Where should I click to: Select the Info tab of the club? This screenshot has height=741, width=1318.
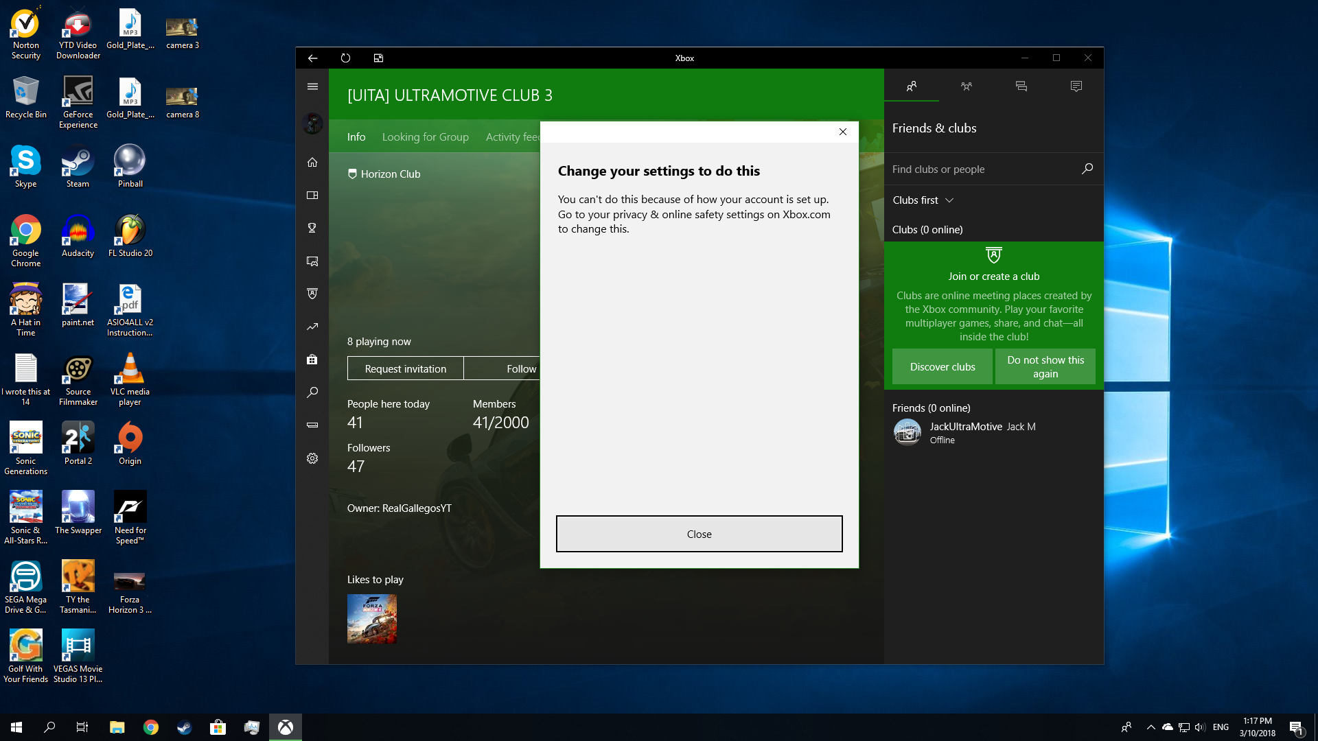(356, 137)
